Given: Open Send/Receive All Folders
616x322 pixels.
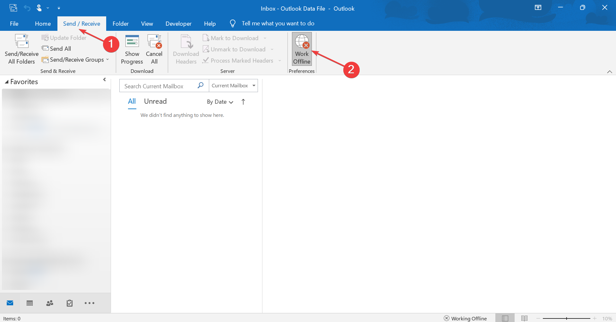Looking at the screenshot, I should (x=21, y=49).
